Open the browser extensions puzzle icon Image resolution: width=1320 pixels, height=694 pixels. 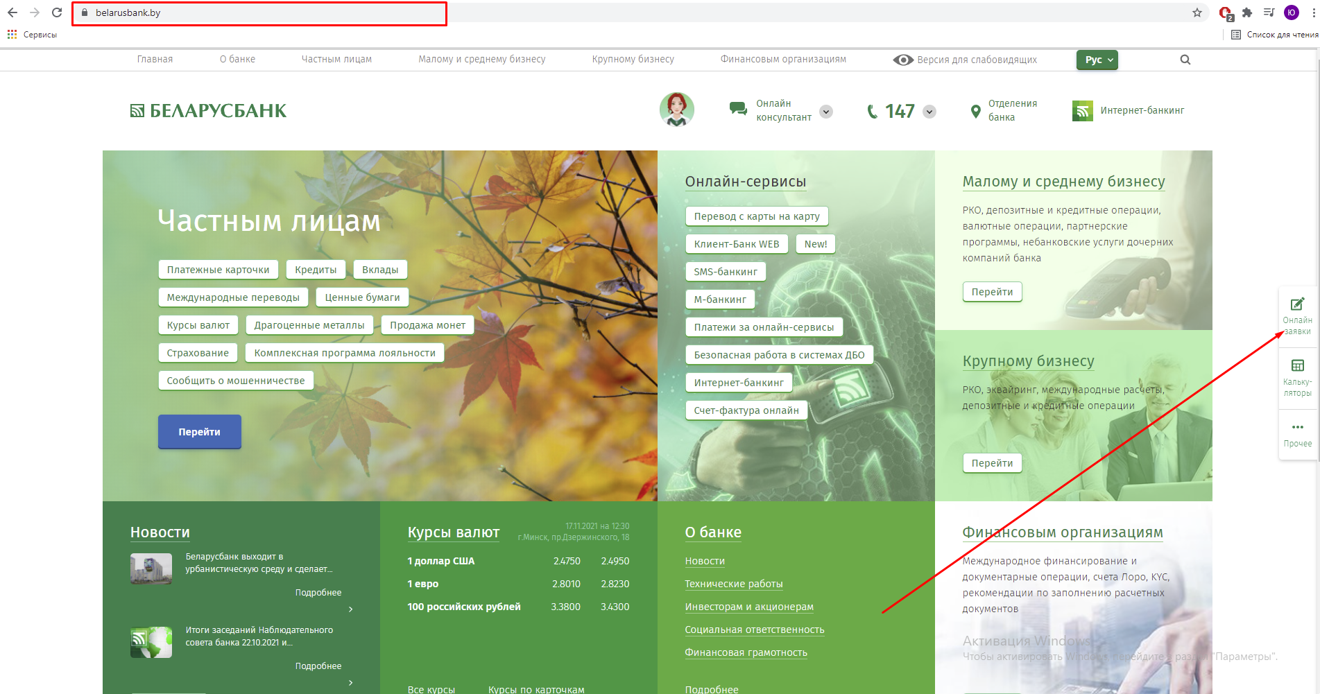[x=1247, y=12]
